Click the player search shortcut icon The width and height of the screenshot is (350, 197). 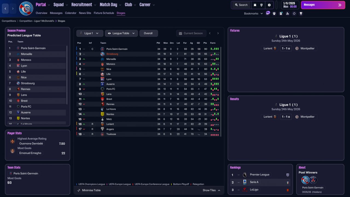tap(287, 13)
